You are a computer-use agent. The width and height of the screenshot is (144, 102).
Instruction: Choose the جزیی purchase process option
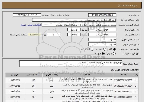pos(114,54)
